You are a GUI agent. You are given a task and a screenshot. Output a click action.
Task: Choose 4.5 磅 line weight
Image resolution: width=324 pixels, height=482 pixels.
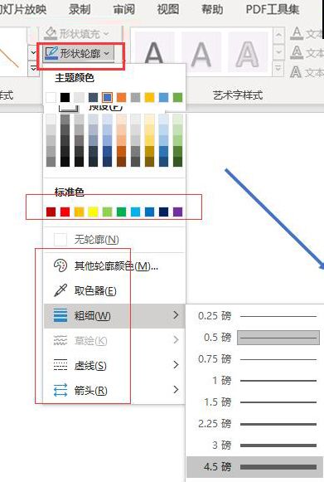point(255,466)
